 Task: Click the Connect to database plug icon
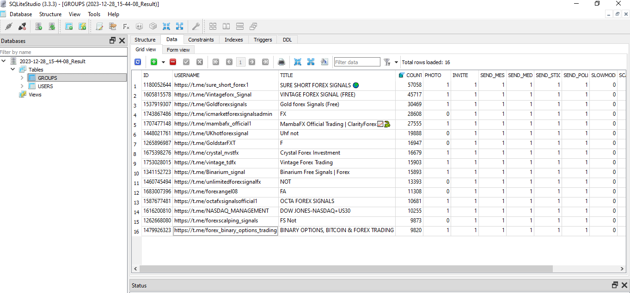pyautogui.click(x=8, y=26)
